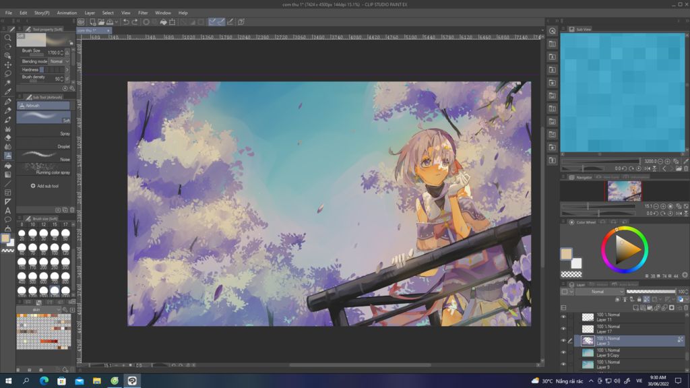Image resolution: width=690 pixels, height=388 pixels.
Task: Toggle visibility of Layer 3
Action: pyautogui.click(x=563, y=340)
